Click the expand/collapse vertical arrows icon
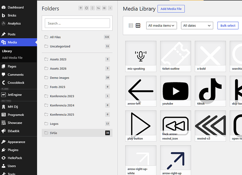The height and width of the screenshot is (175, 242). pos(93,8)
